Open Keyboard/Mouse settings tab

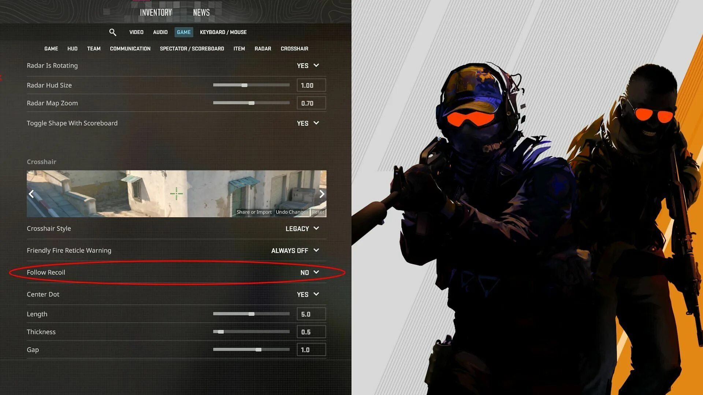pyautogui.click(x=223, y=32)
